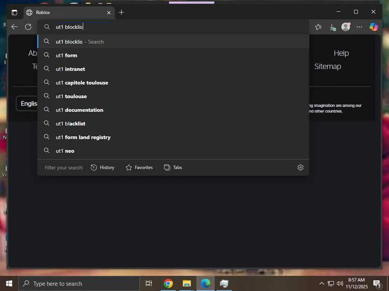
Task: Pick 'ut1 capitole toulouse' suggestion
Action: coord(173,82)
